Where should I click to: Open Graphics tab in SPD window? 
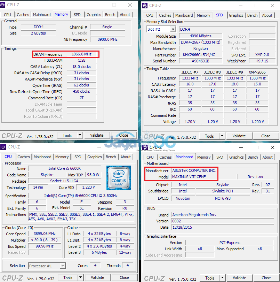click(x=236, y=15)
